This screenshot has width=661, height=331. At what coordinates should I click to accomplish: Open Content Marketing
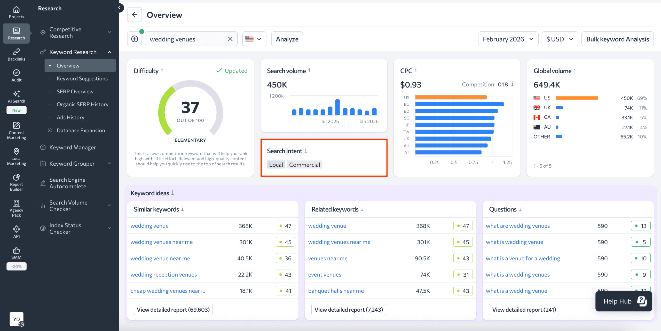coord(16,131)
